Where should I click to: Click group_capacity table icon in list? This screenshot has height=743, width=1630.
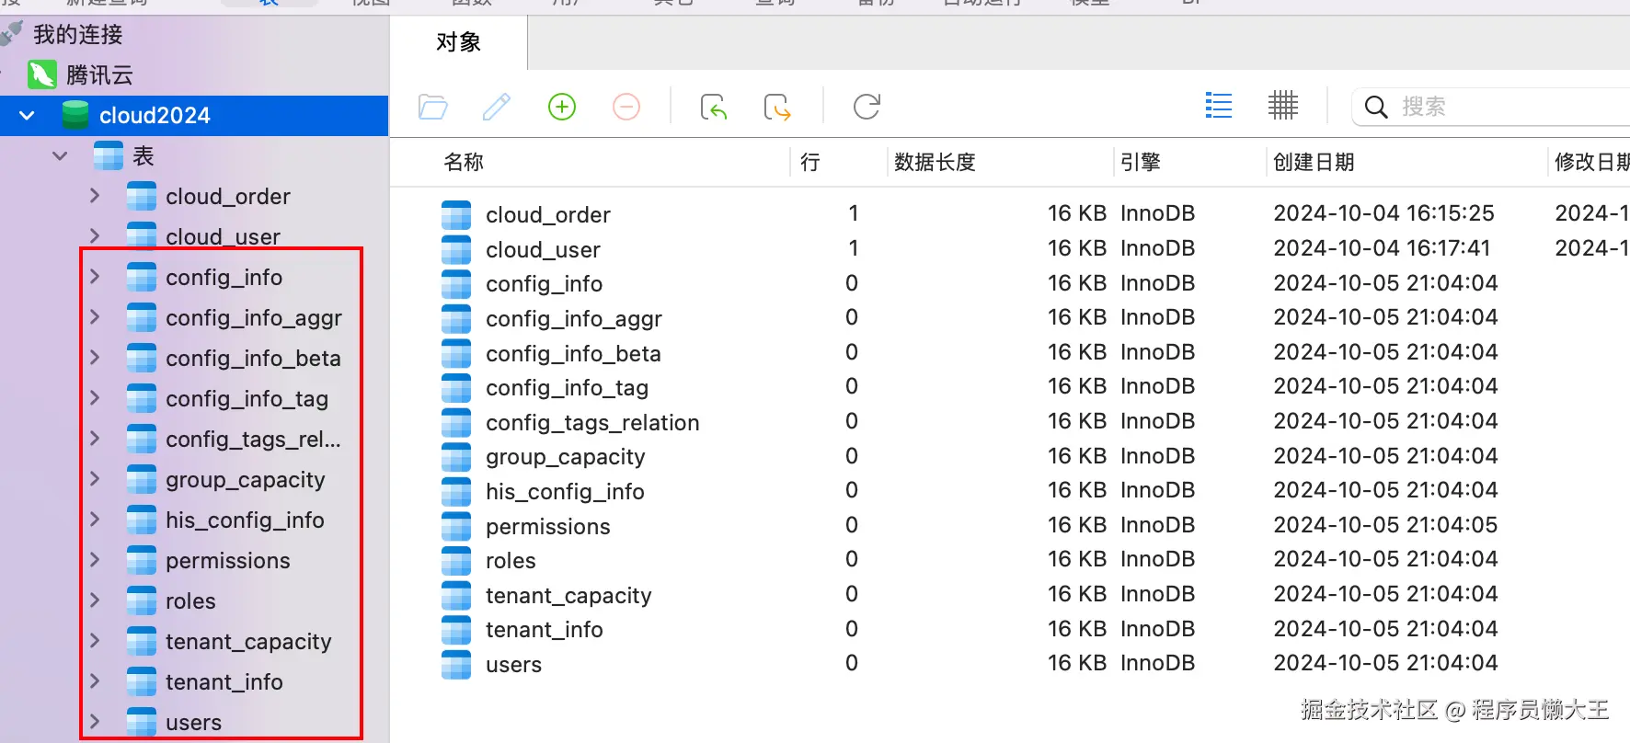(x=456, y=457)
